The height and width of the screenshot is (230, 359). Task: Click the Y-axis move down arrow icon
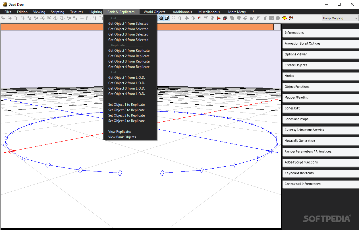(x=23, y=18)
